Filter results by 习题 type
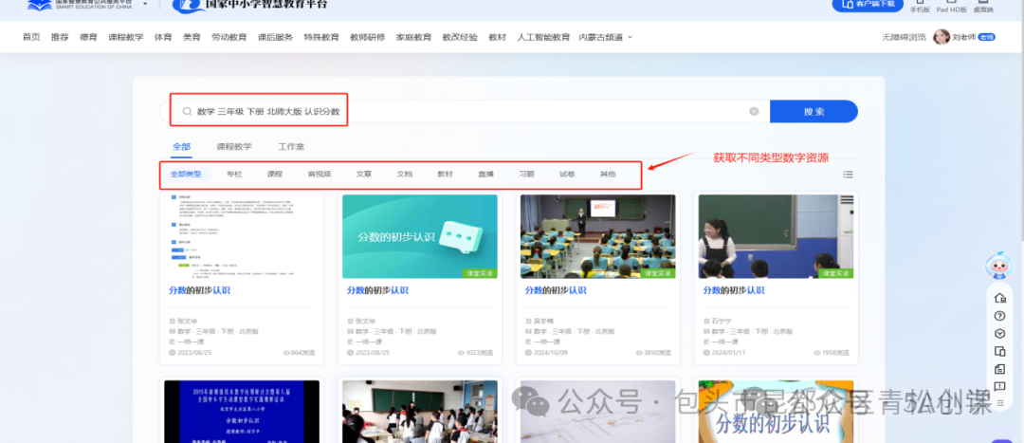This screenshot has height=443, width=1024. pos(526,175)
